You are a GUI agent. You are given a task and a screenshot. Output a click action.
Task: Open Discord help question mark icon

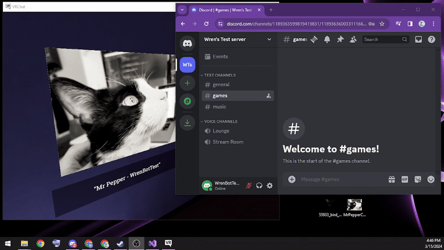pyautogui.click(x=431, y=39)
